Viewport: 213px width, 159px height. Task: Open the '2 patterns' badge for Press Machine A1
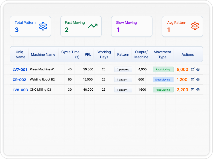tap(123, 69)
